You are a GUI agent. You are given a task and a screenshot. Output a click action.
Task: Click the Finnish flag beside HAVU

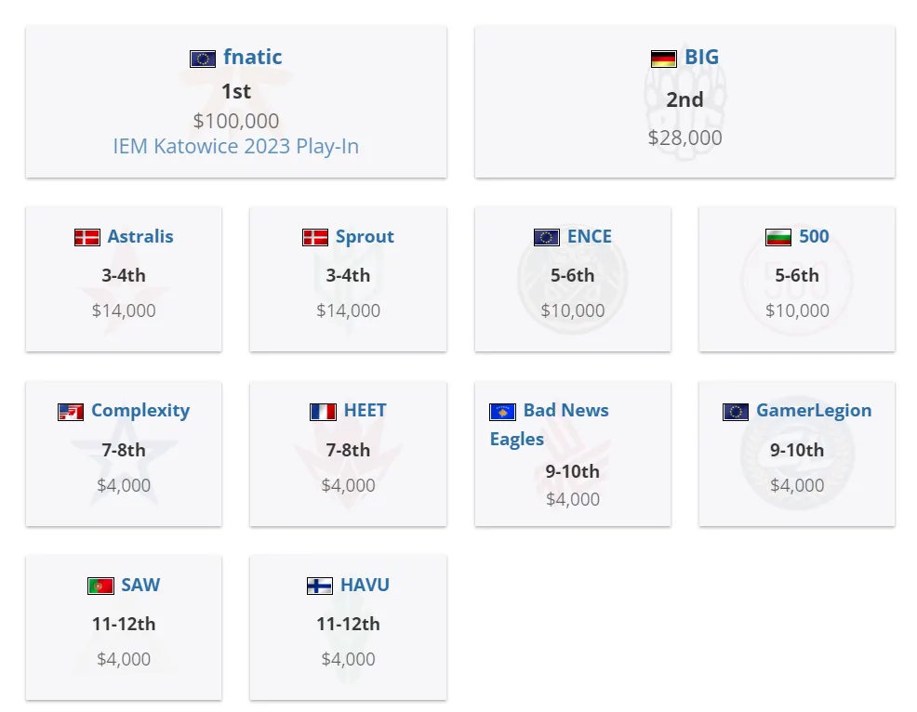coord(319,586)
